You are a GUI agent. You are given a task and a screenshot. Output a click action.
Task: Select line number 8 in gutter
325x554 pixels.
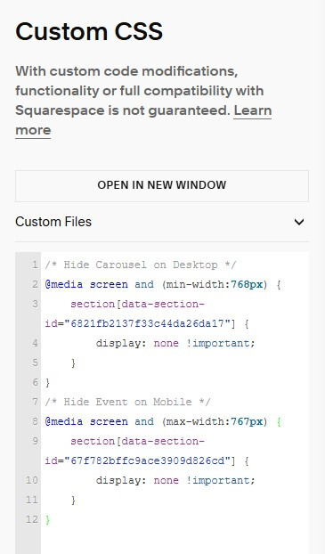[35, 421]
